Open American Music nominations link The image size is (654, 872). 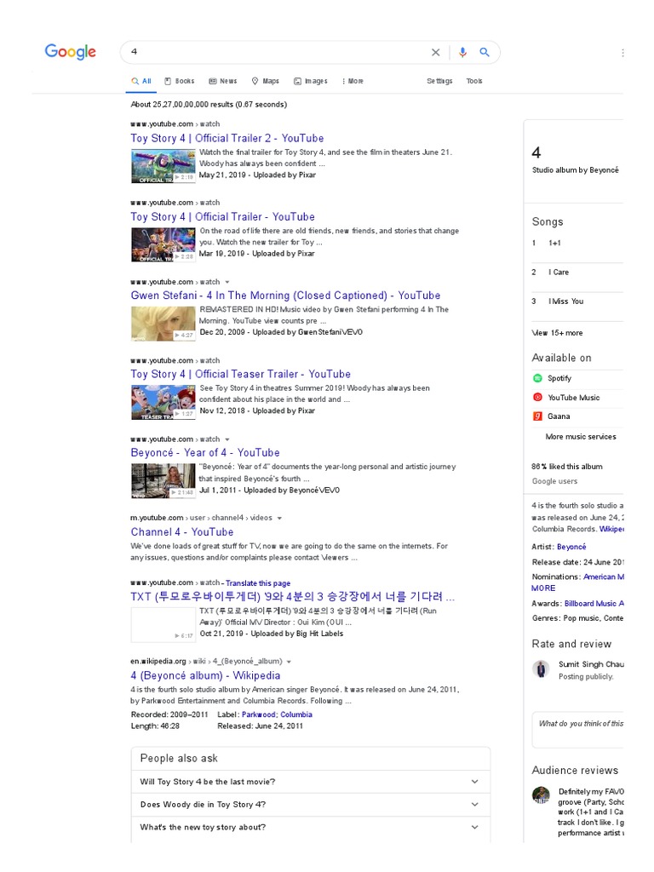click(604, 577)
